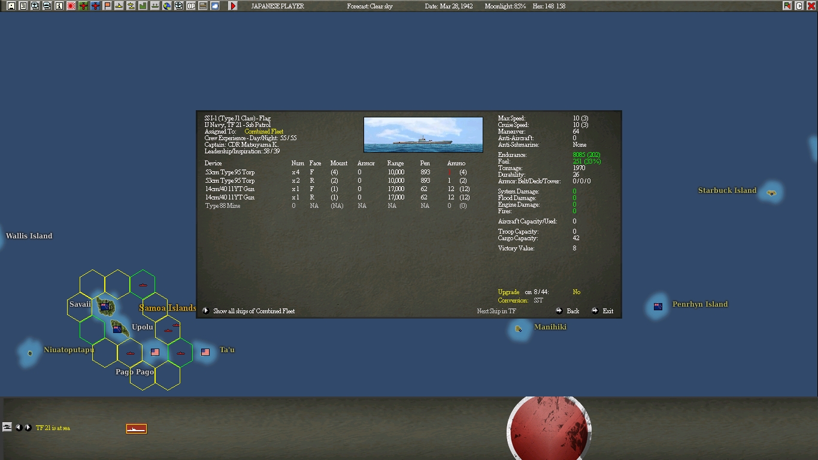Click the Pago Pago map label

click(135, 372)
